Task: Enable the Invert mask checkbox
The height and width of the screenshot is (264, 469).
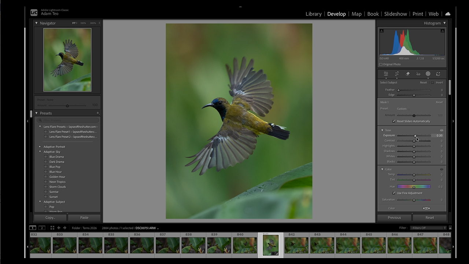Action: click(432, 82)
